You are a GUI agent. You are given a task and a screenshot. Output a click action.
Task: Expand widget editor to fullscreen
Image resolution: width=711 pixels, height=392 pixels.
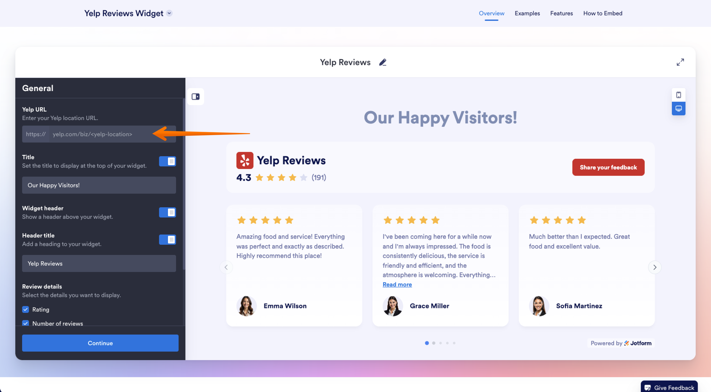click(x=680, y=62)
